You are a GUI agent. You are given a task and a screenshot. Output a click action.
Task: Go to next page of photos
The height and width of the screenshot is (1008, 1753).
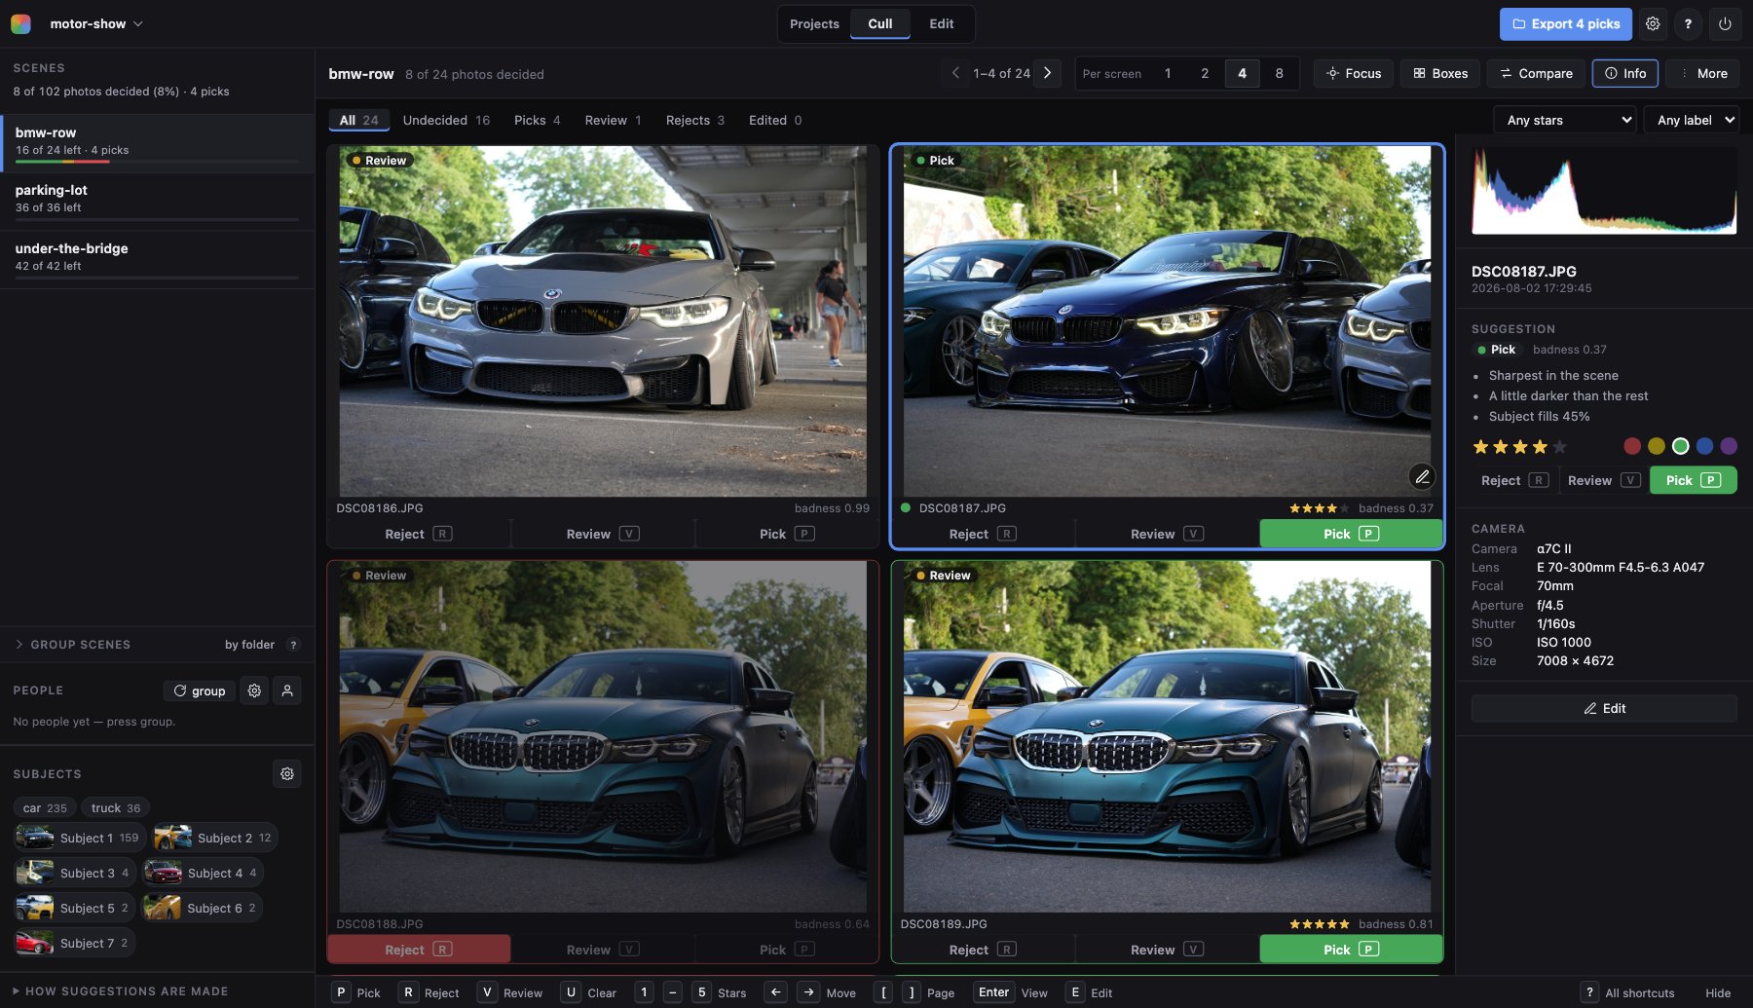coord(1048,73)
